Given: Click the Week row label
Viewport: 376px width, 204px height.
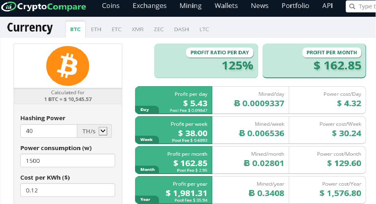Looking at the screenshot, I should [146, 140].
